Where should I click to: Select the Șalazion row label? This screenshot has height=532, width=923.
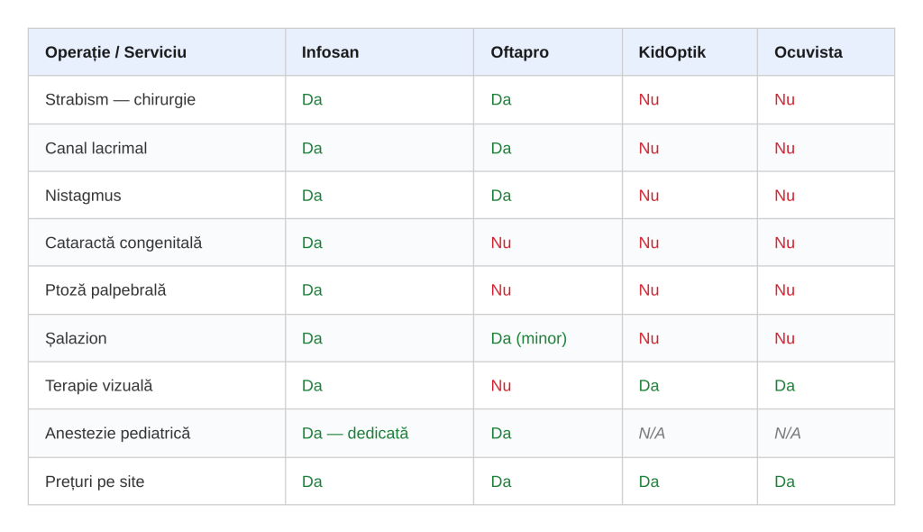pos(76,339)
